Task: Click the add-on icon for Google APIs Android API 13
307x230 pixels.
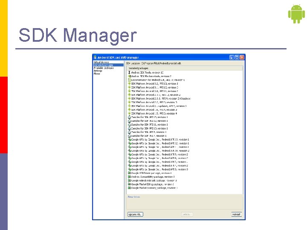Action: (x=129, y=139)
